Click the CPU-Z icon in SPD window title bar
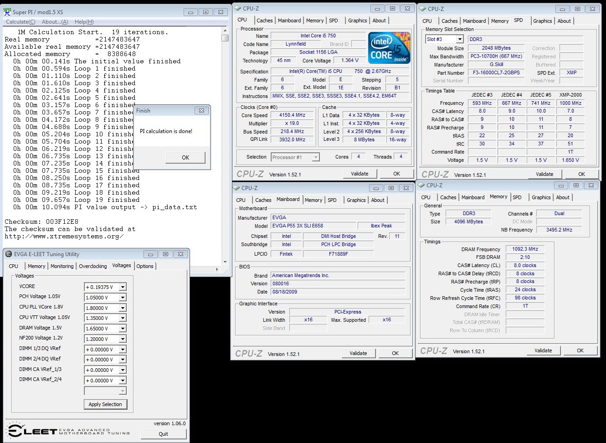 click(x=422, y=9)
